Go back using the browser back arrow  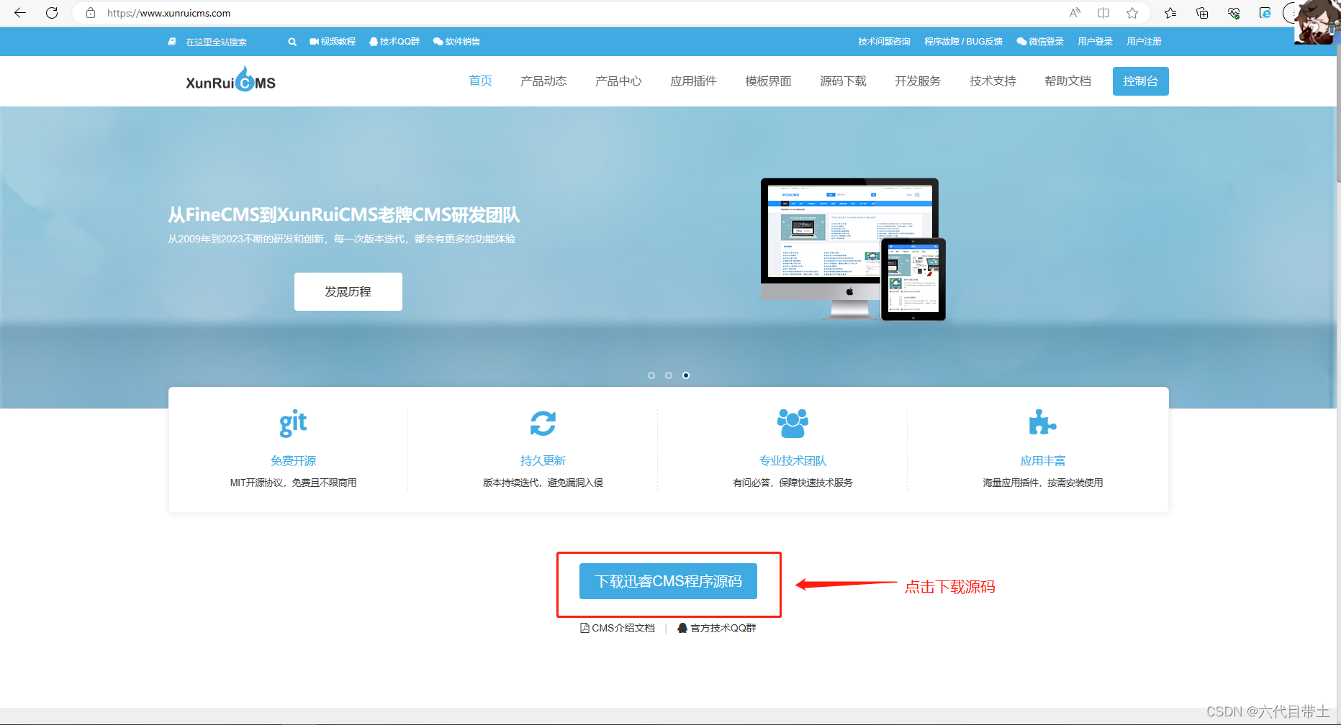click(x=20, y=13)
